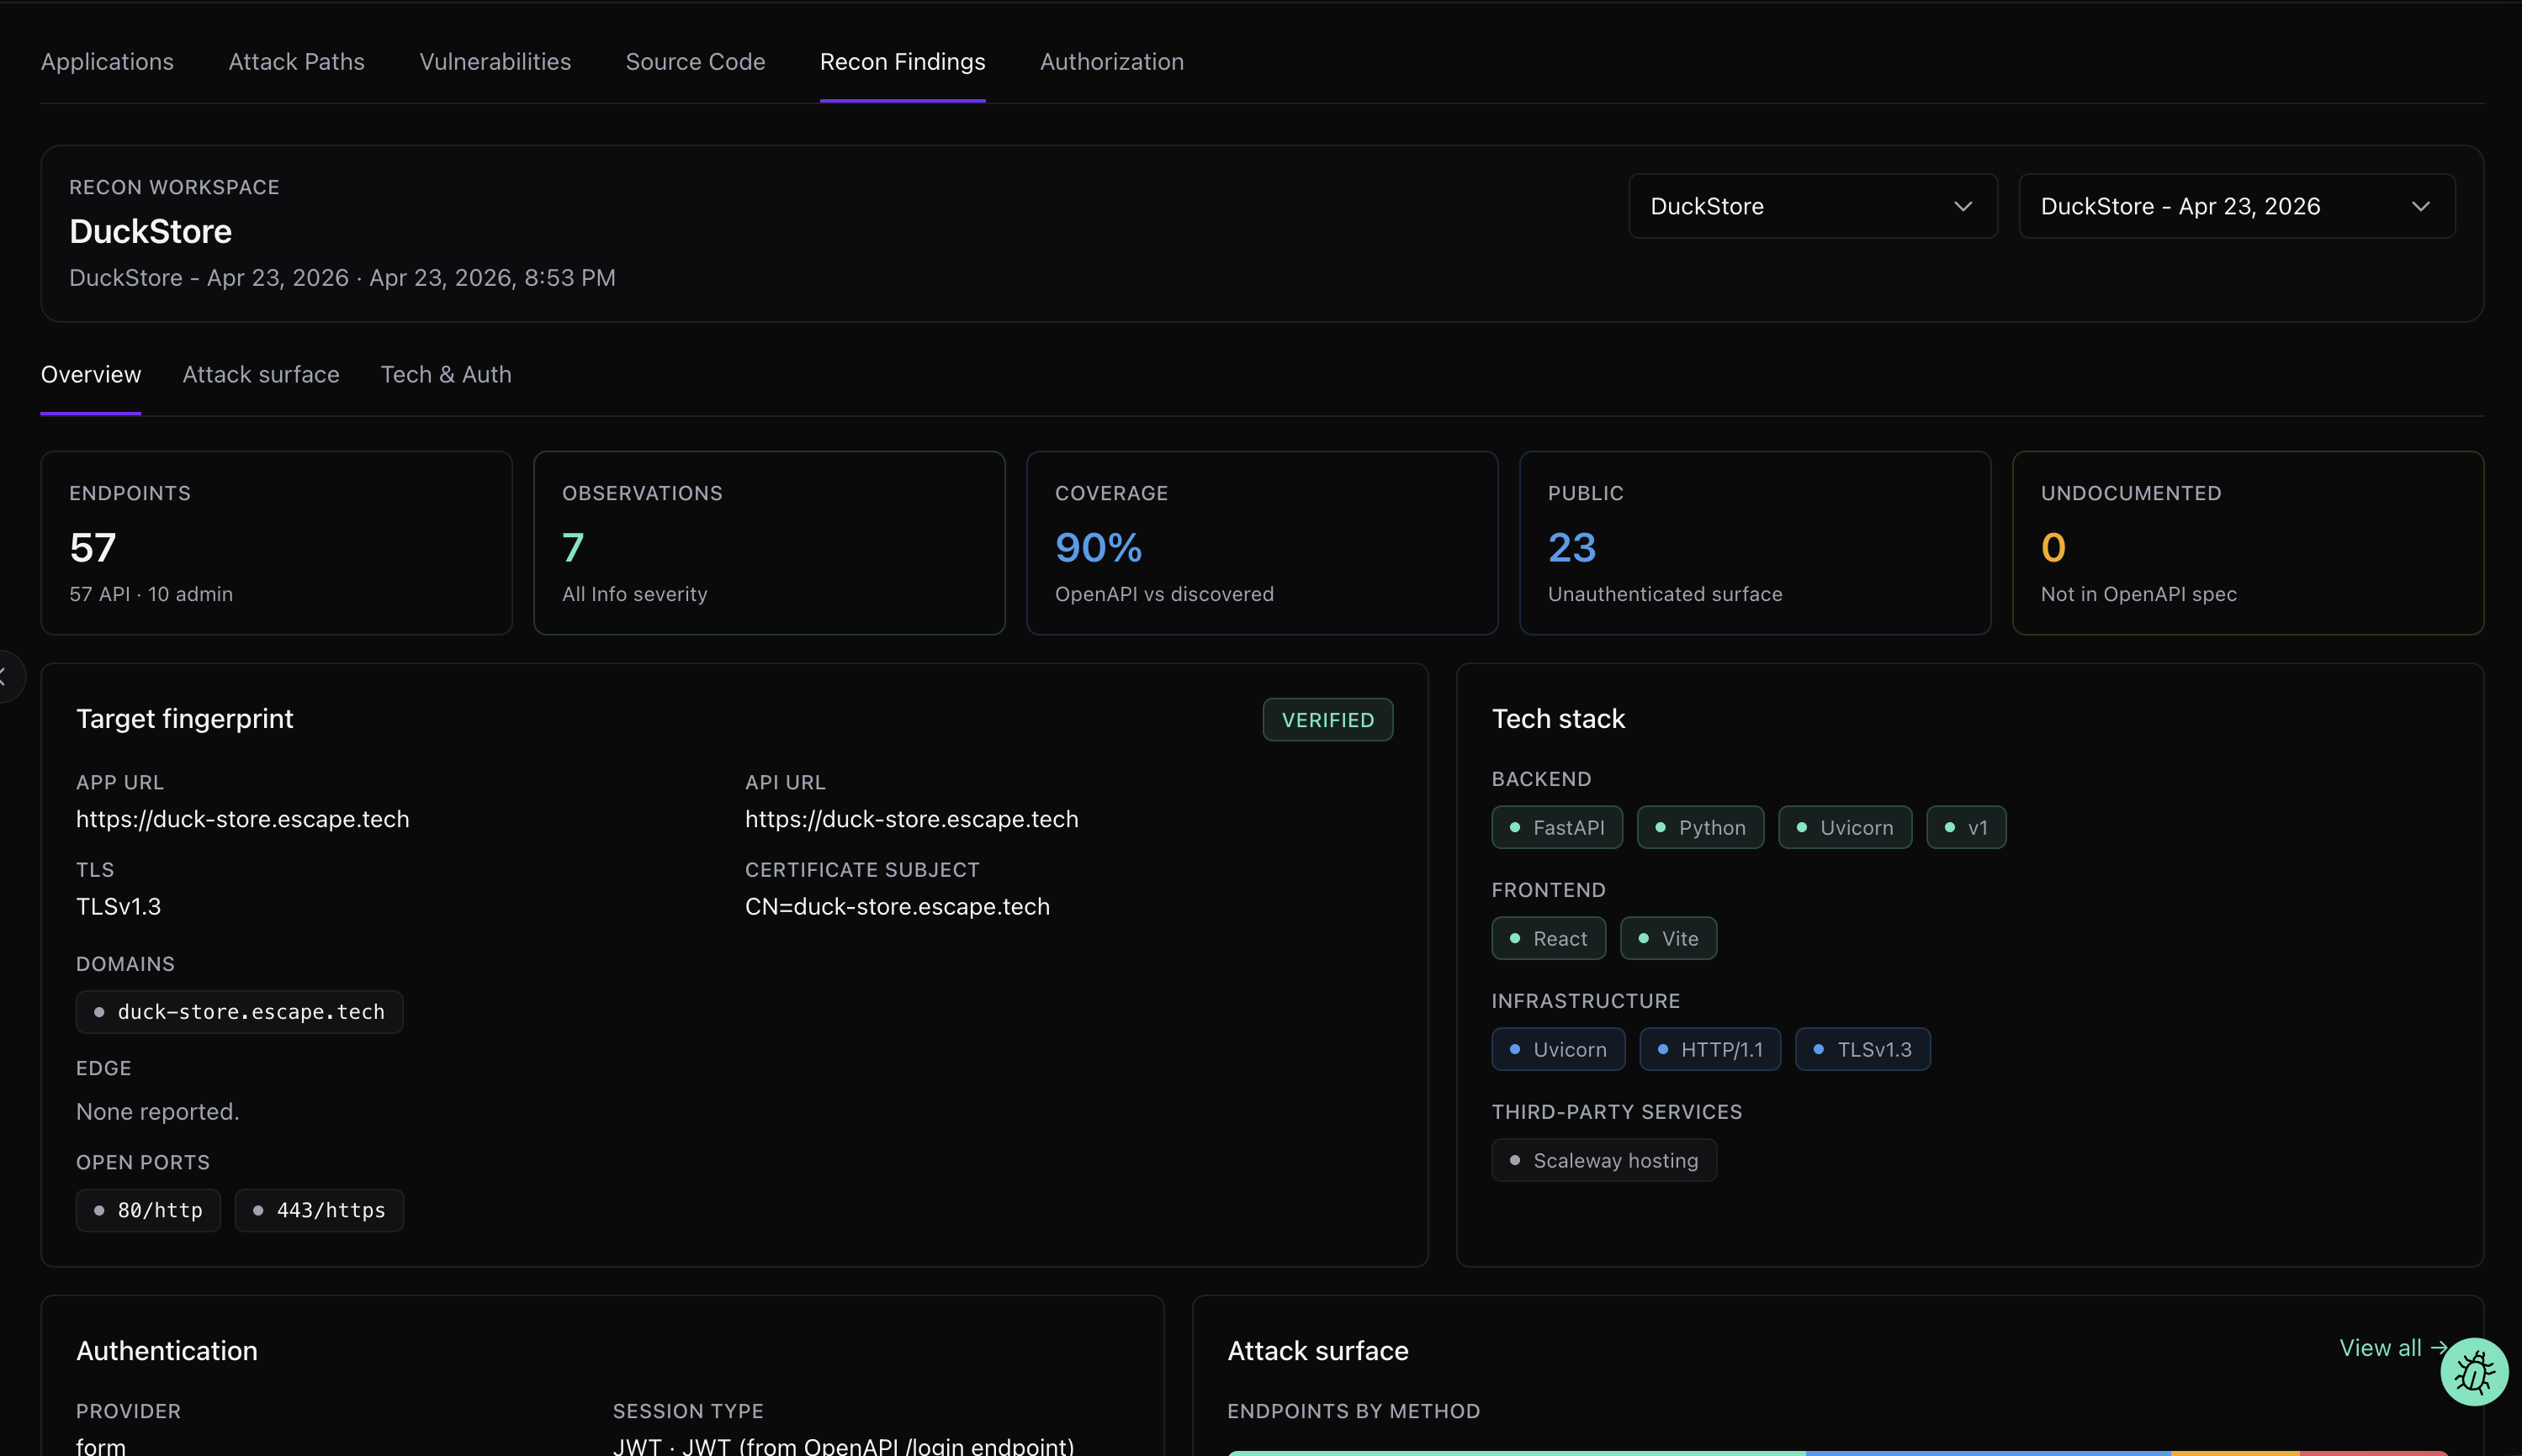The height and width of the screenshot is (1456, 2522).
Task: Select the Overview sub-tab
Action: coord(91,375)
